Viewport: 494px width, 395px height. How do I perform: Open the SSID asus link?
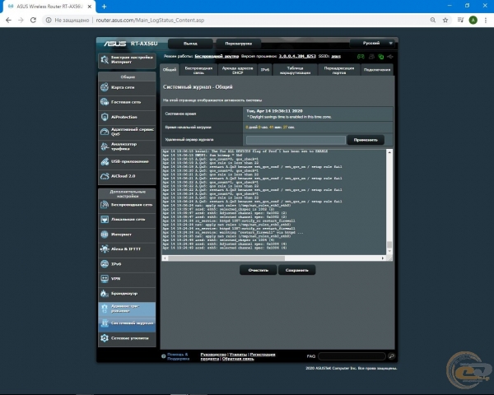pos(336,56)
